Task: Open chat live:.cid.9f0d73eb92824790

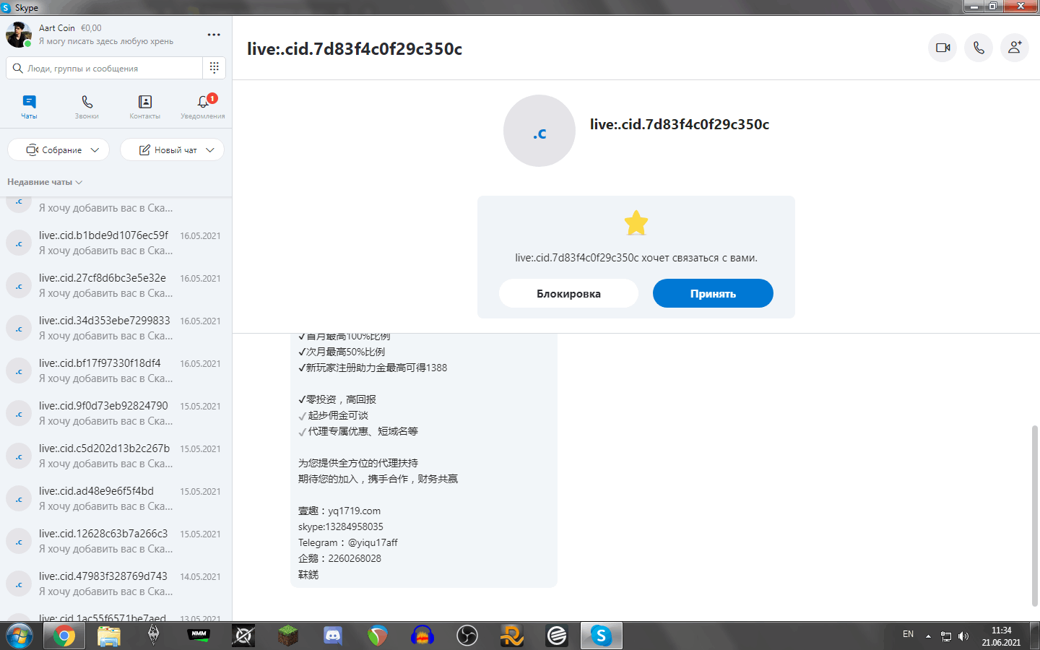Action: [x=116, y=413]
